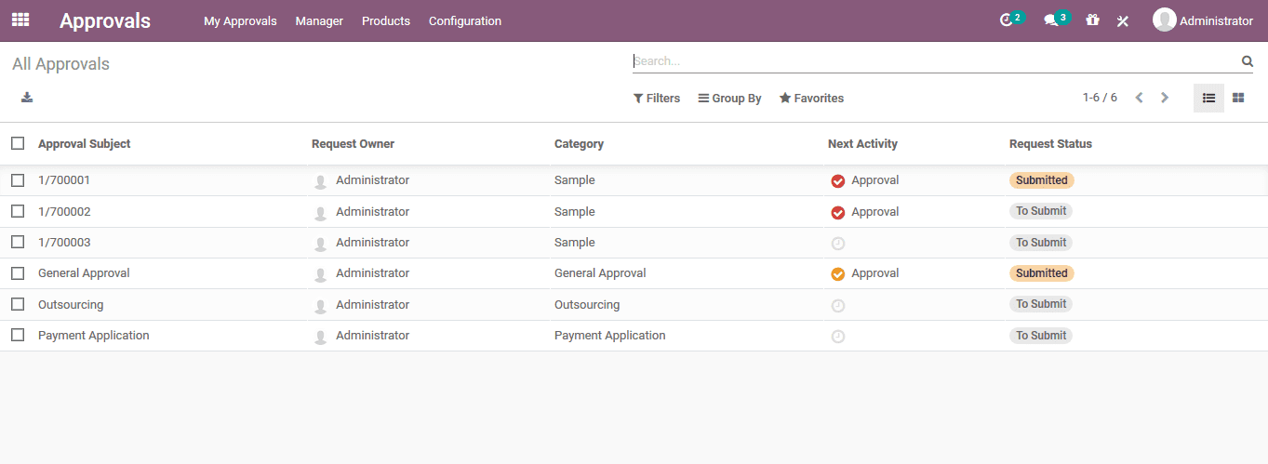
Task: Go to the next page arrow
Action: [x=1165, y=98]
